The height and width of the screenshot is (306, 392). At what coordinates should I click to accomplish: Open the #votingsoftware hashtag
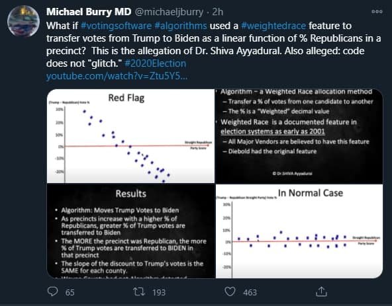[116, 26]
